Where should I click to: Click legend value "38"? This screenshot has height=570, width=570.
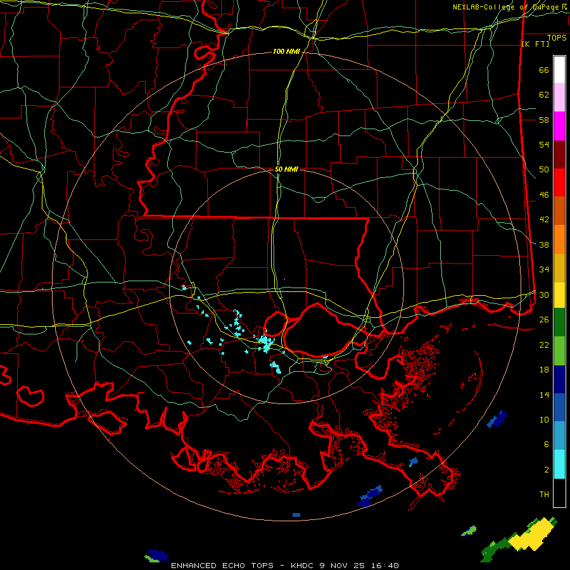[544, 244]
